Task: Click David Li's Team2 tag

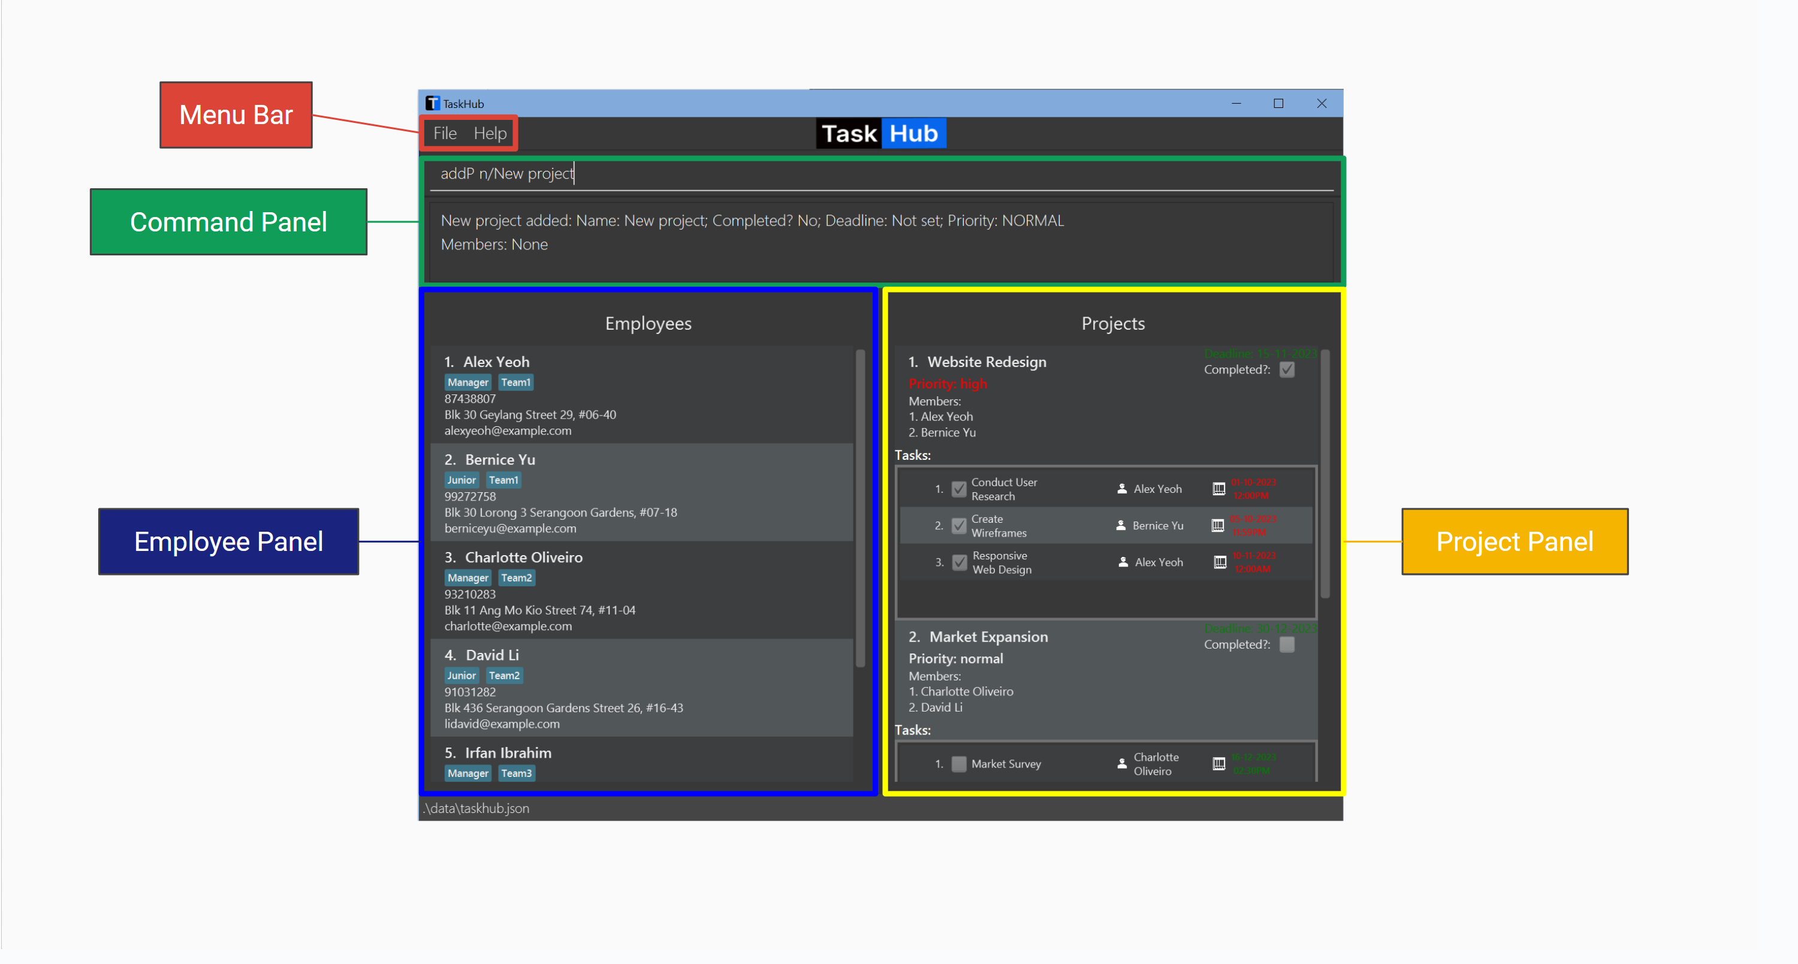Action: (x=504, y=676)
